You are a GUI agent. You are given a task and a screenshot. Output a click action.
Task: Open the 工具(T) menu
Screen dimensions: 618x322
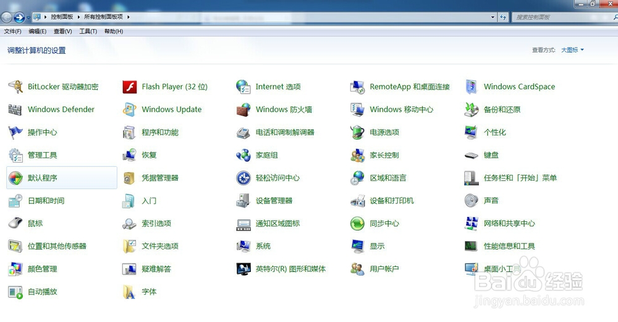pos(88,32)
